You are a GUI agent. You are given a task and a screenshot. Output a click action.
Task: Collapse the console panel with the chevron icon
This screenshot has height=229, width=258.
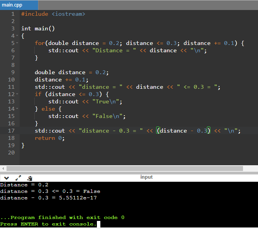[7, 178]
